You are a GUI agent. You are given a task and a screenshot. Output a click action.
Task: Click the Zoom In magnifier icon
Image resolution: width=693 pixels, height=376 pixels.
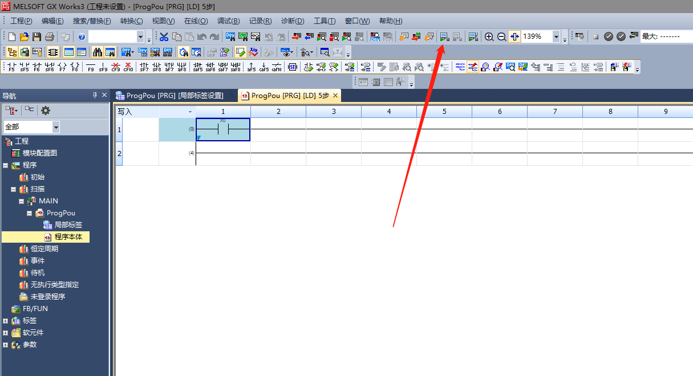click(489, 37)
